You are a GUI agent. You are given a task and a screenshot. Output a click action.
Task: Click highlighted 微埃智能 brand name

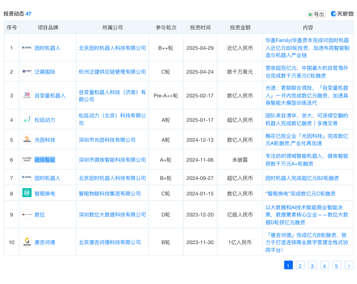coord(45,159)
